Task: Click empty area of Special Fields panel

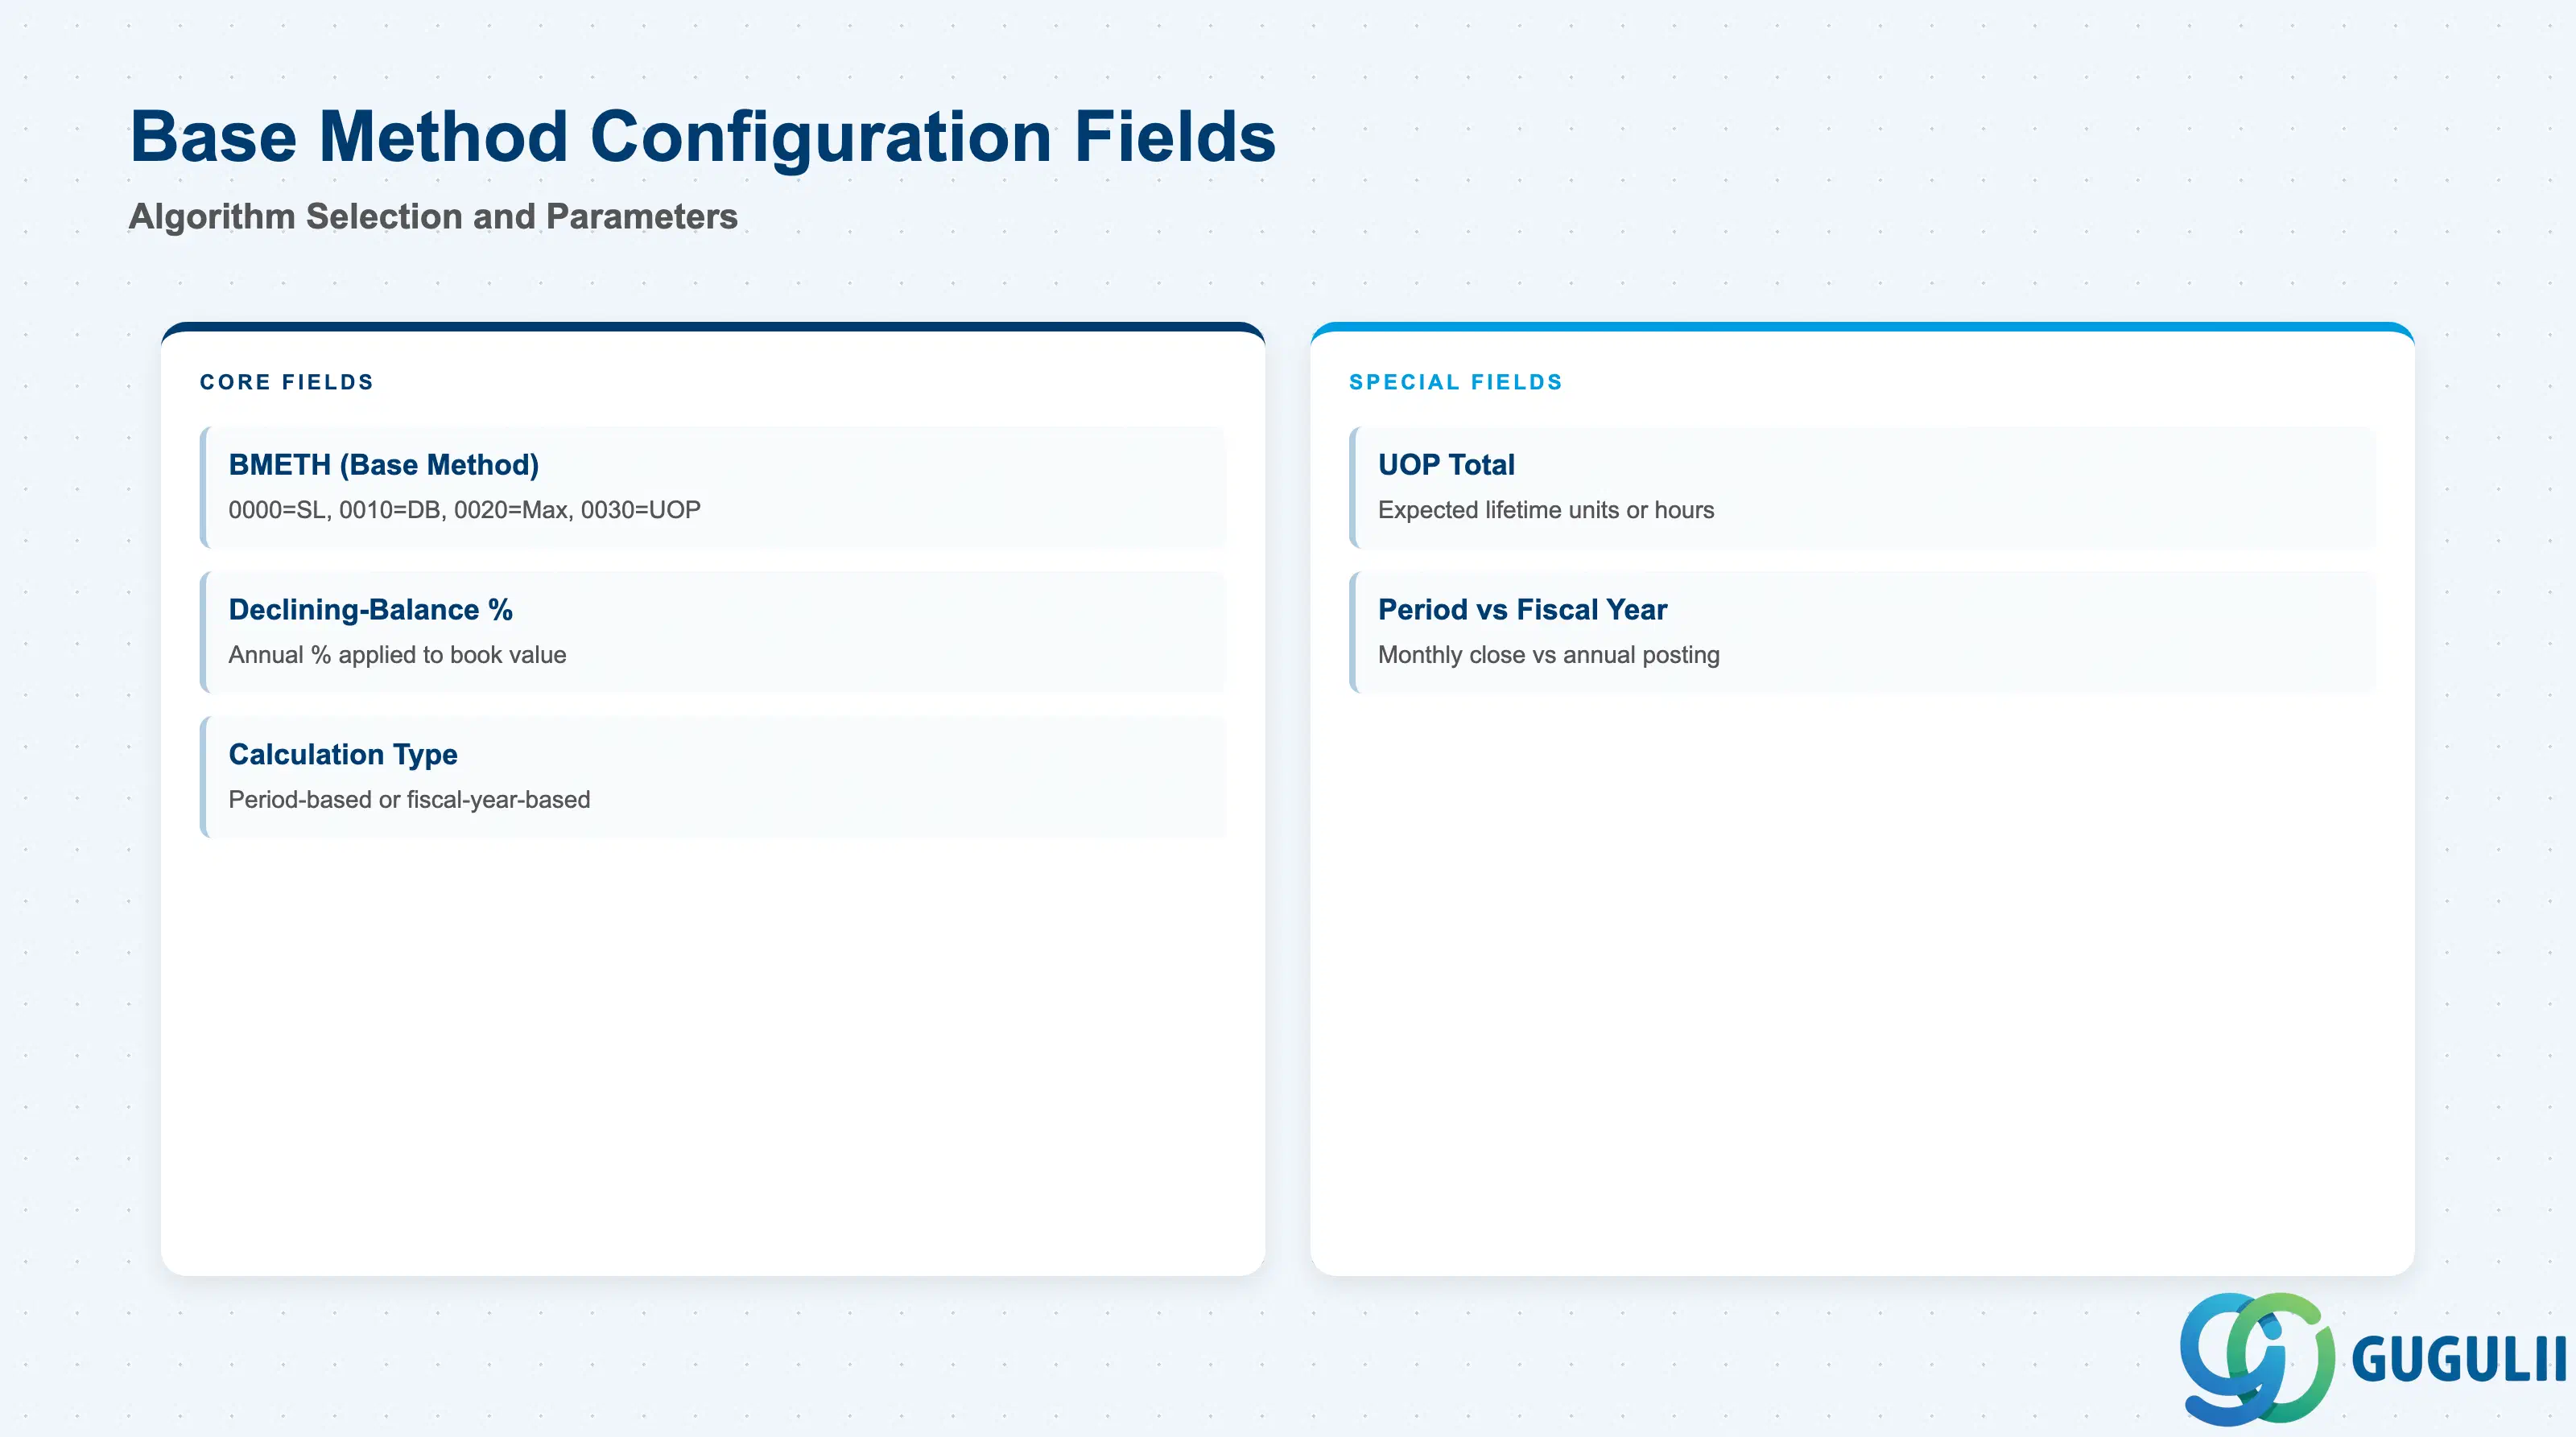Action: 1862,979
